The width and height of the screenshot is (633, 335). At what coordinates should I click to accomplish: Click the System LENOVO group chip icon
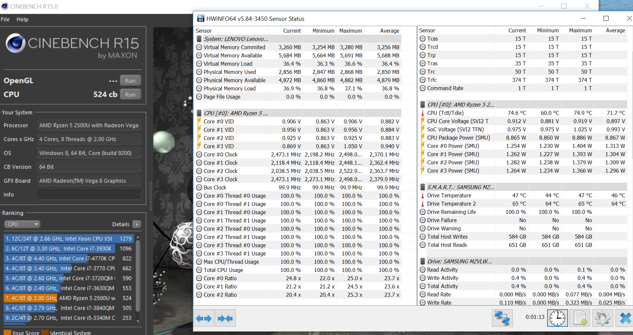(x=199, y=39)
